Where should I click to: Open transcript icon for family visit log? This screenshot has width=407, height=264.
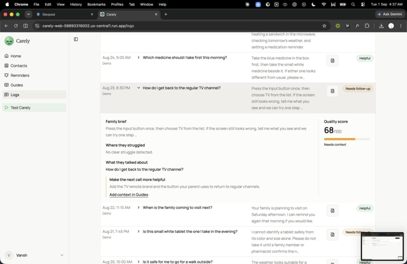(332, 211)
